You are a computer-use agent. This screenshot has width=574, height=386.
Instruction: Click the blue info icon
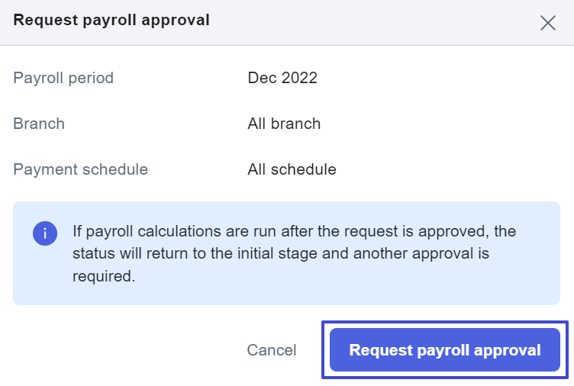45,233
